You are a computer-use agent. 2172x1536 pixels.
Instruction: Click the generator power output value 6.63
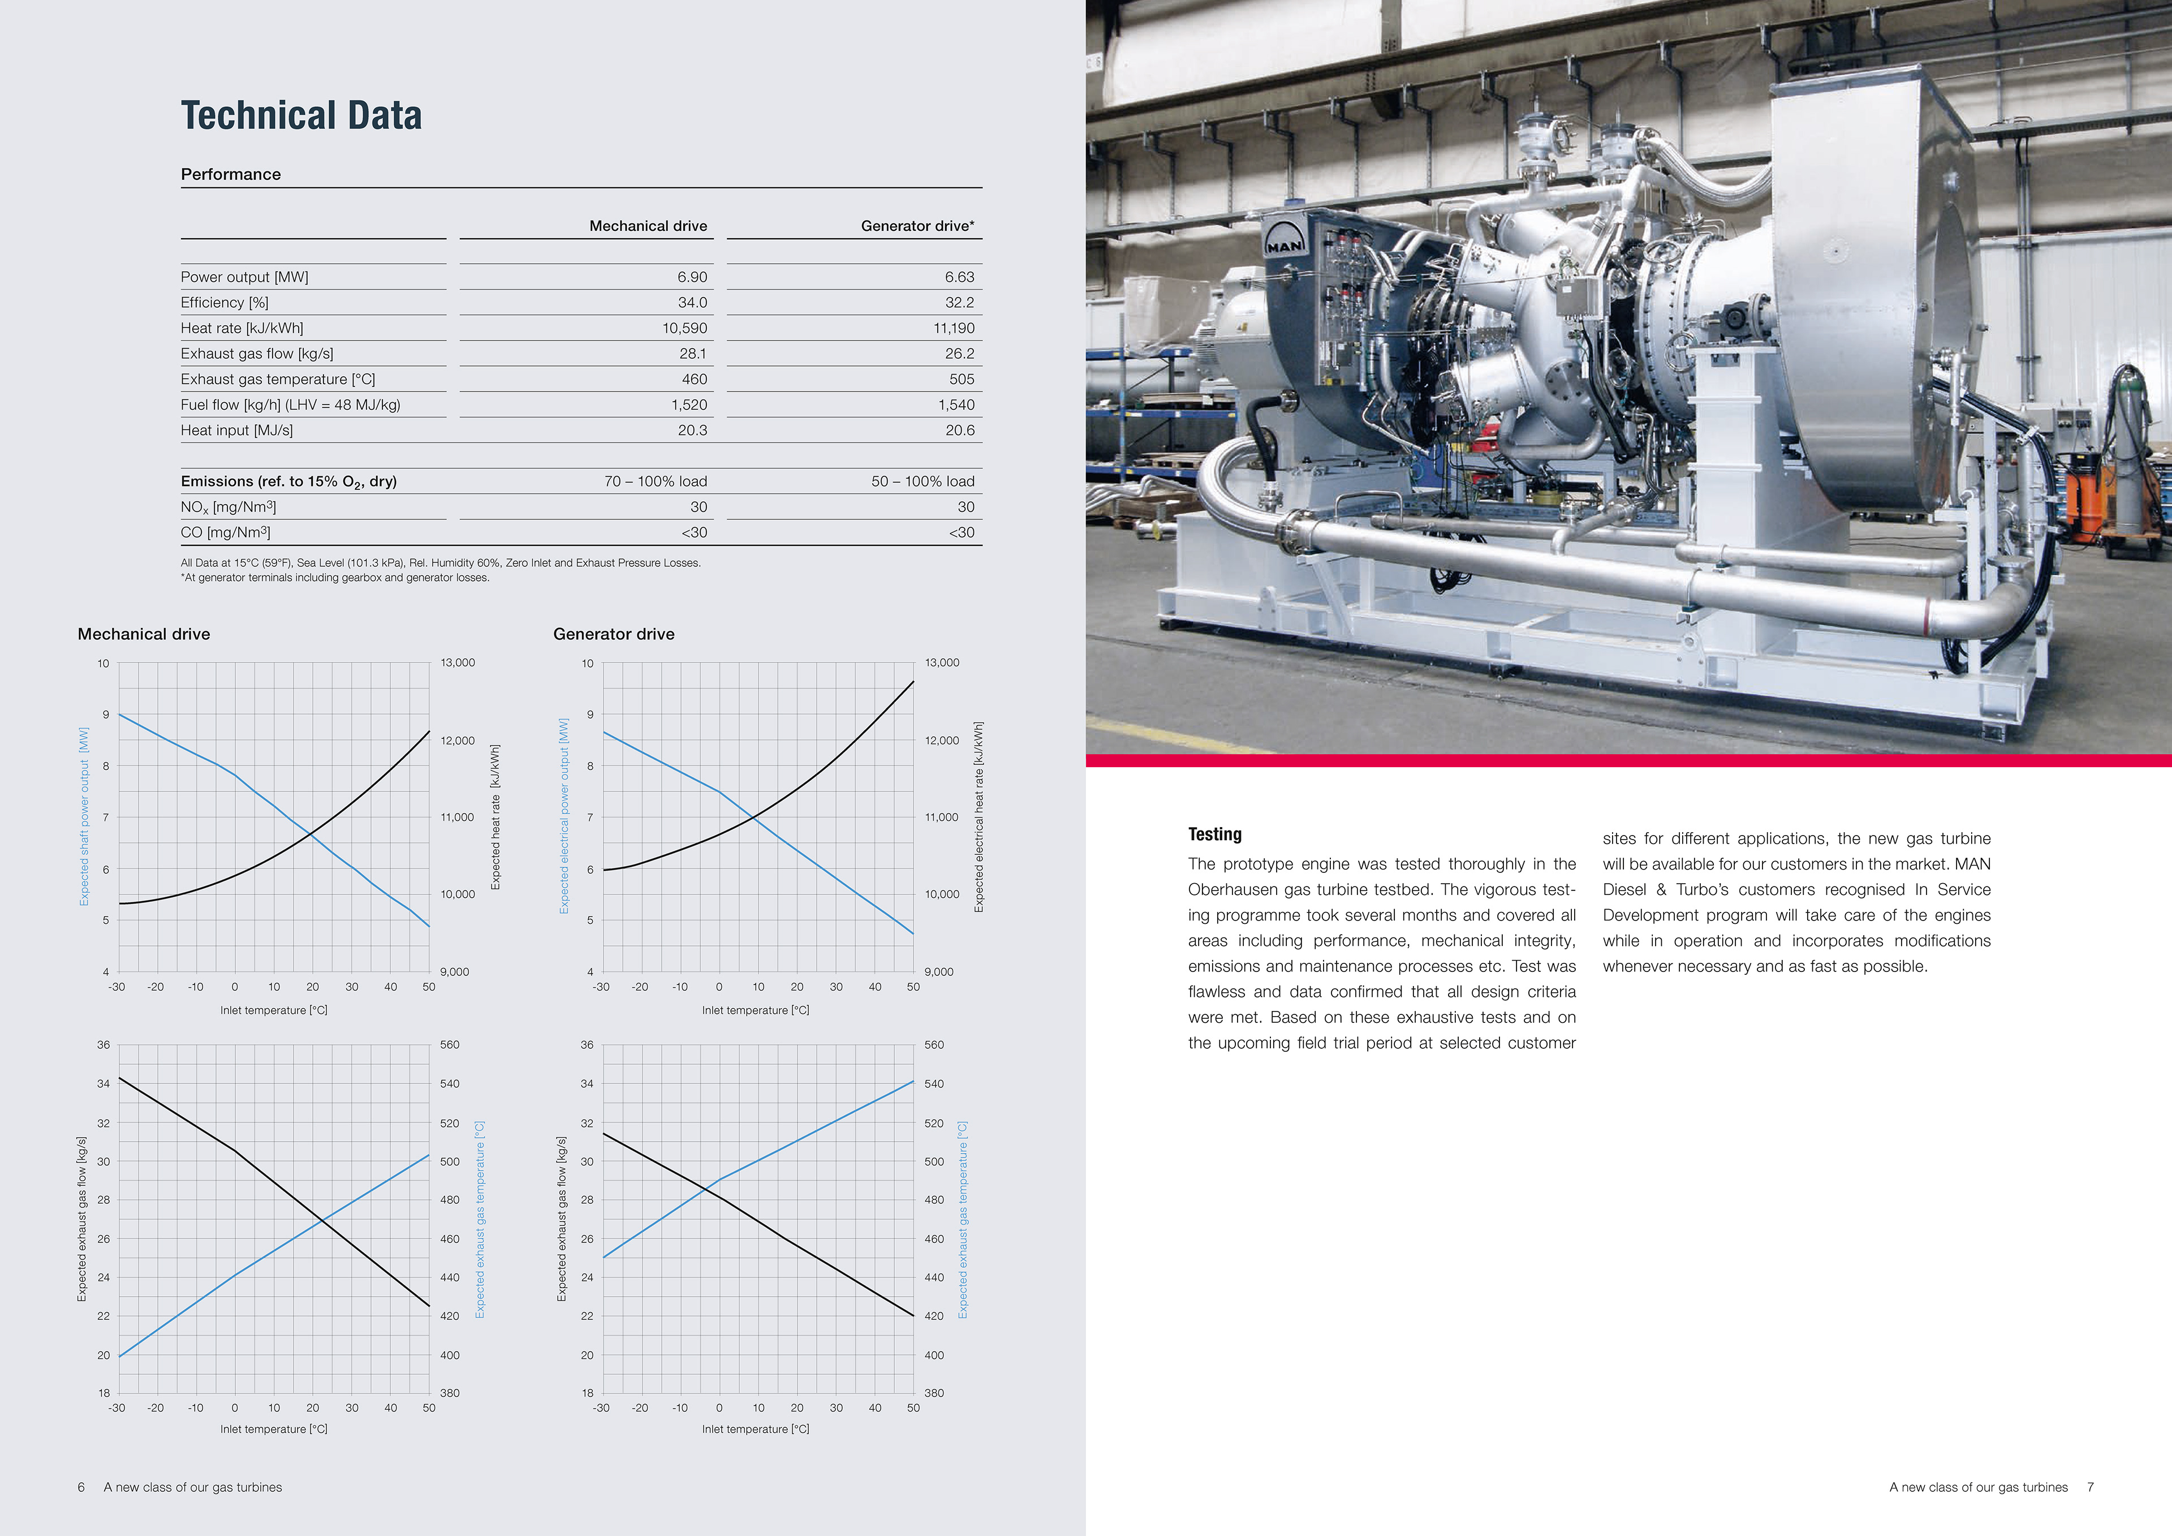coord(959,277)
